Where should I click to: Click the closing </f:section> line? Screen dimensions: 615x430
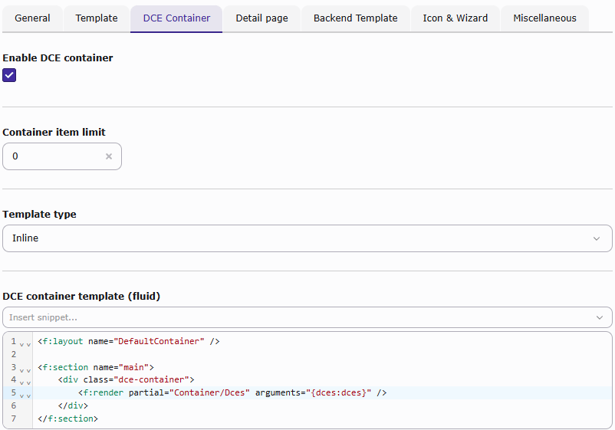pyautogui.click(x=67, y=419)
